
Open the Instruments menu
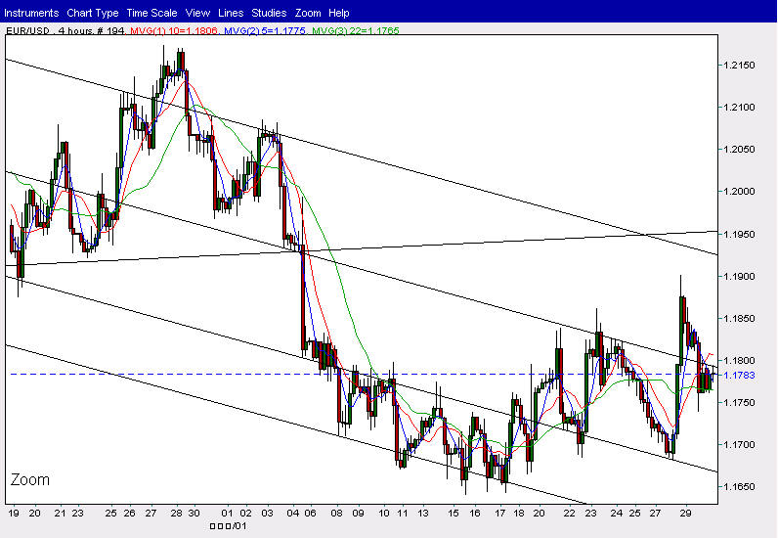point(31,13)
